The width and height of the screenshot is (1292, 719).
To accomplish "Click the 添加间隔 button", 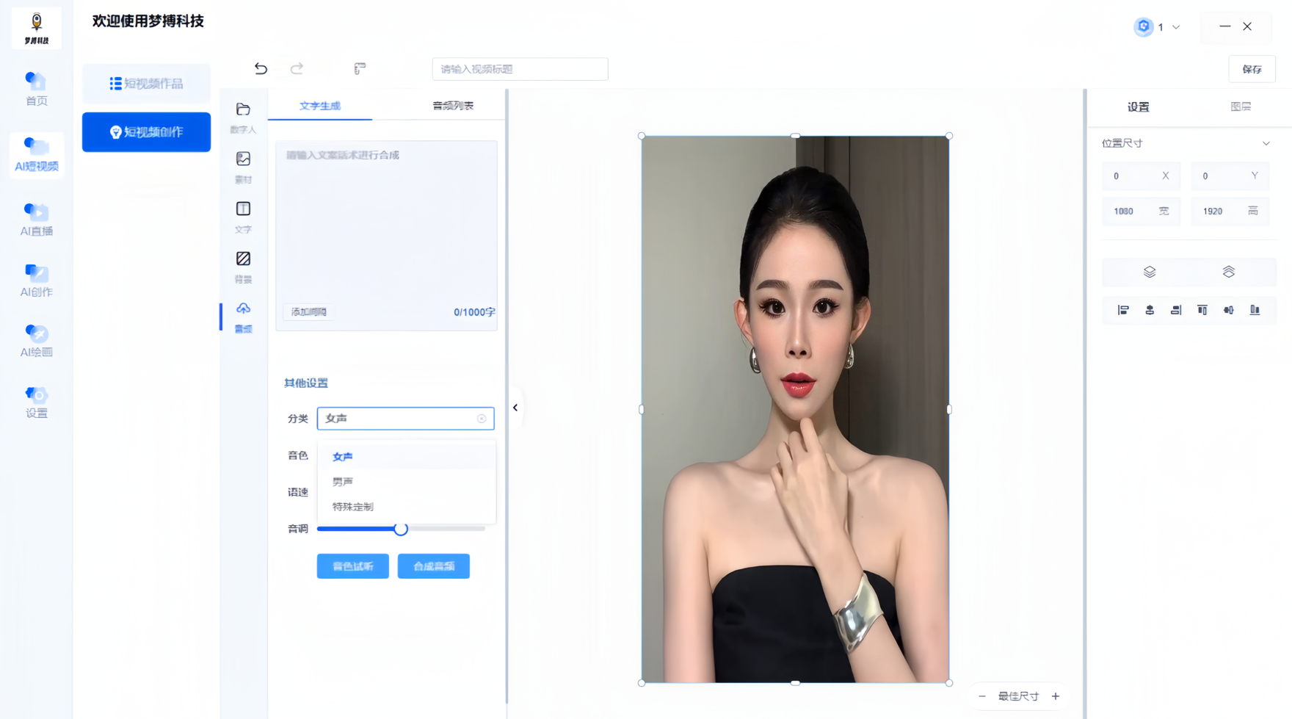I will pos(309,312).
